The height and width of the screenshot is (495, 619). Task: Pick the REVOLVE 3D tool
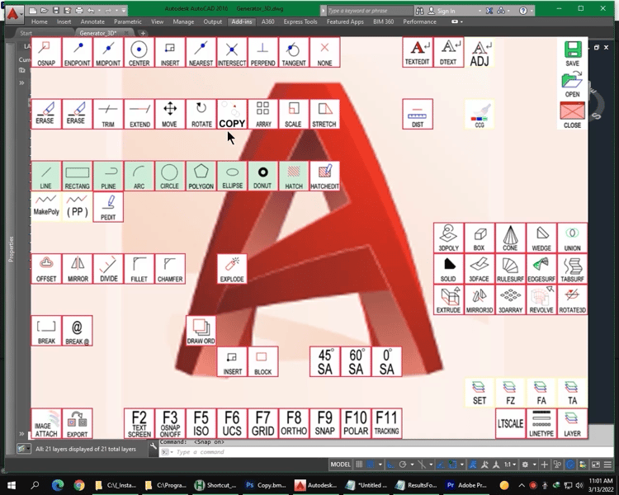[541, 300]
